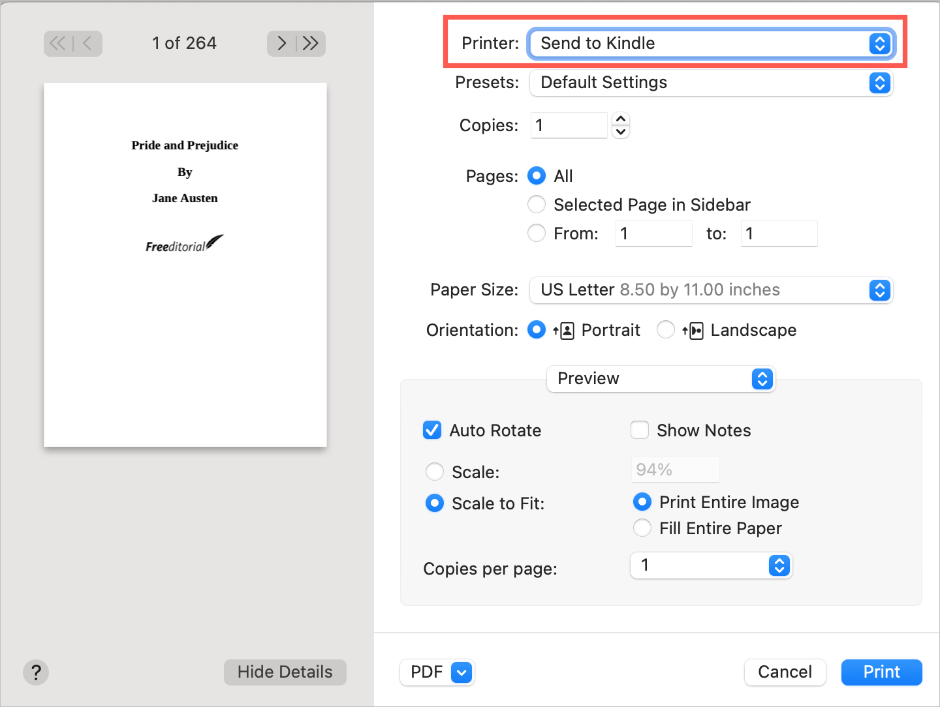Click the Pride and Prejudice page preview thumbnail

tap(185, 265)
